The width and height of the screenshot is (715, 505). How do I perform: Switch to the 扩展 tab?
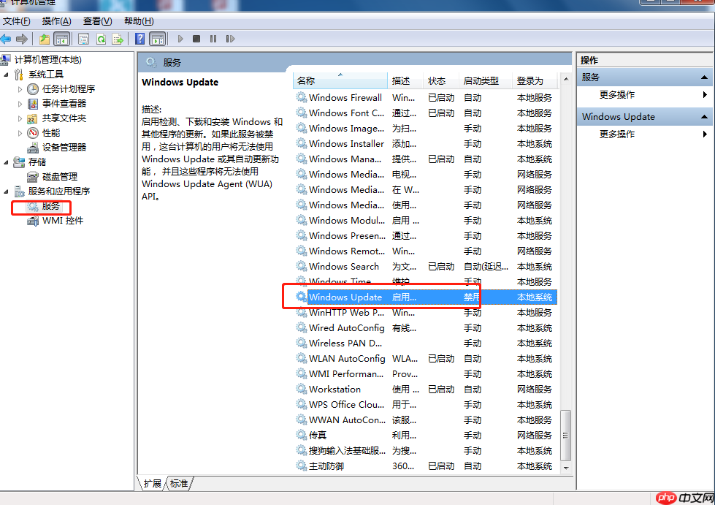click(x=153, y=484)
